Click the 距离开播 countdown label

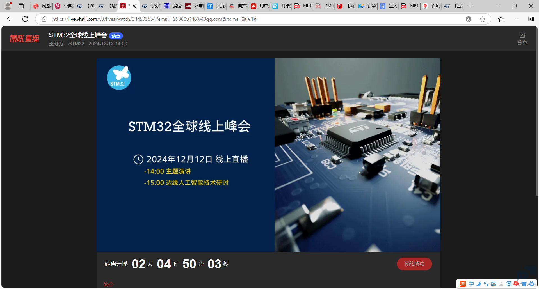pyautogui.click(x=116, y=264)
